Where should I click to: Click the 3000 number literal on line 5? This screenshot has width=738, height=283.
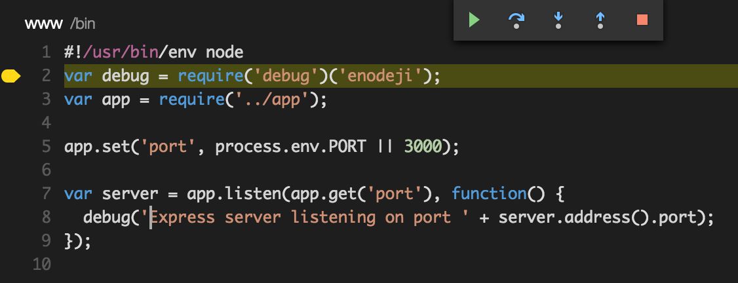pyautogui.click(x=423, y=146)
